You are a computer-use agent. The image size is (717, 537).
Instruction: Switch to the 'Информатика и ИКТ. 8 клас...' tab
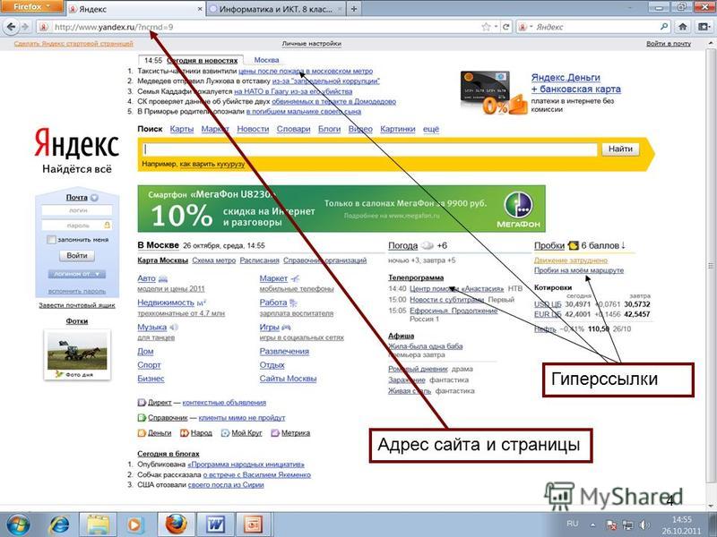tap(275, 9)
